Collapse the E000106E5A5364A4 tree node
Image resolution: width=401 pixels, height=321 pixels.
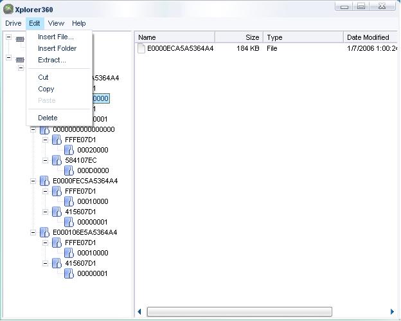33,233
